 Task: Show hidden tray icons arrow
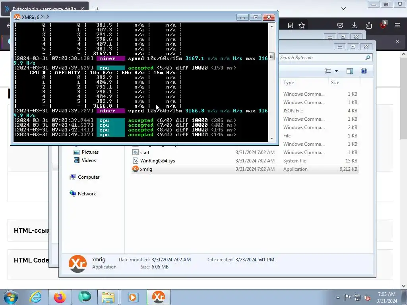click(338, 297)
